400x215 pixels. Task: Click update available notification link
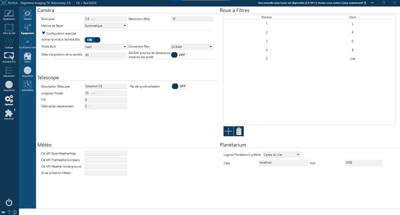(311, 3)
